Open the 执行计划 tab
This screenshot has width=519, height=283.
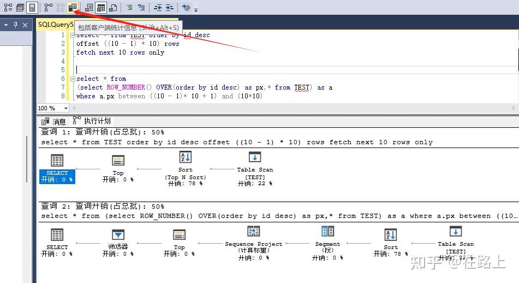92,121
